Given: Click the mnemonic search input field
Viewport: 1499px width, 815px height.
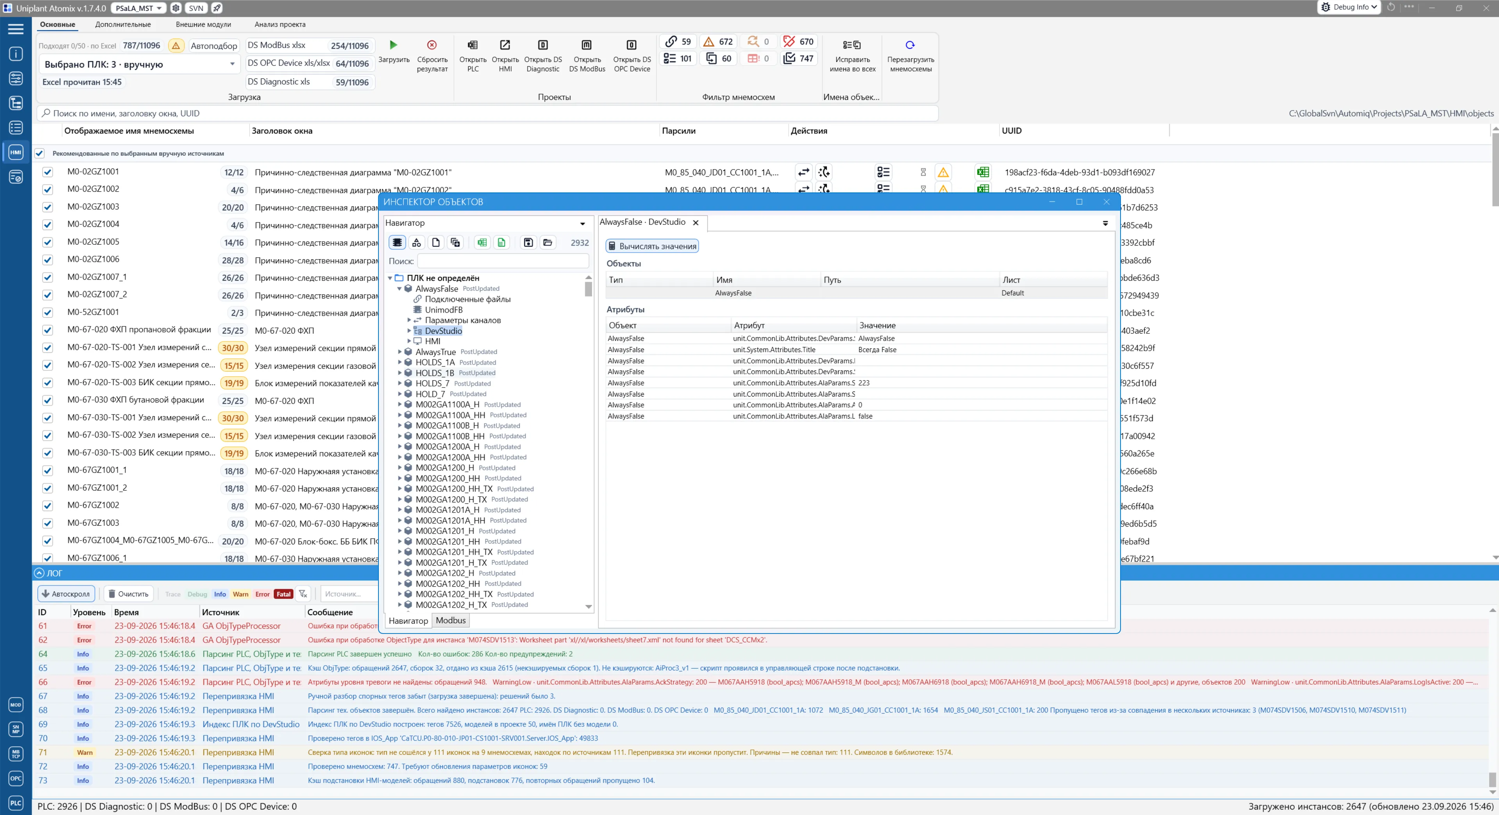Looking at the screenshot, I should coord(488,114).
